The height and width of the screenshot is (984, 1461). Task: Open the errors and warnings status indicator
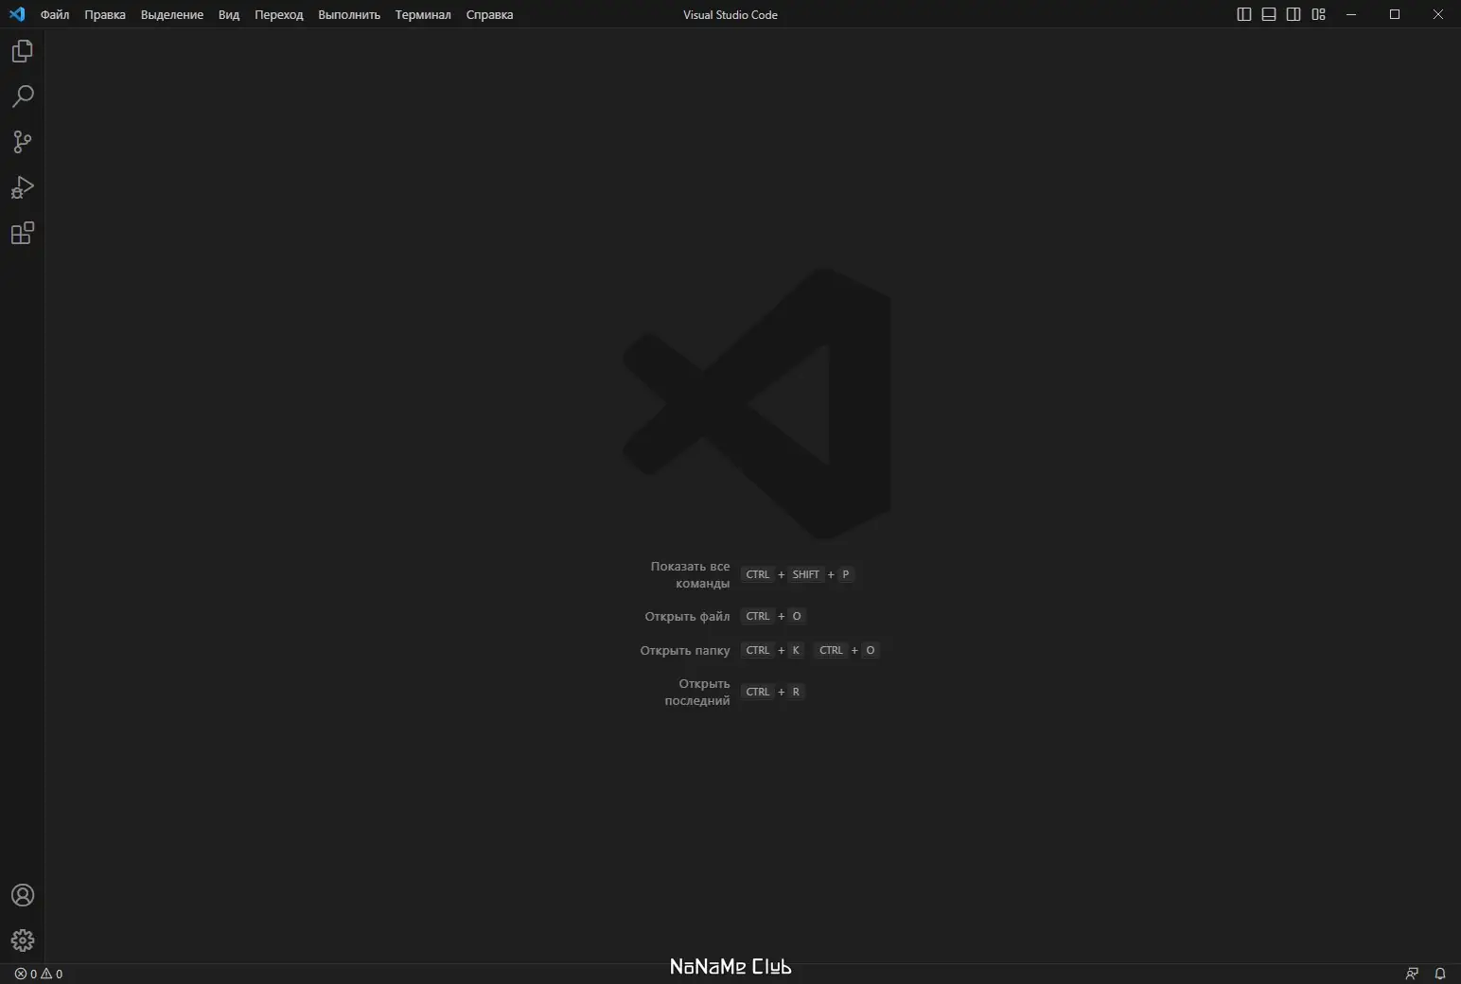[x=39, y=974]
